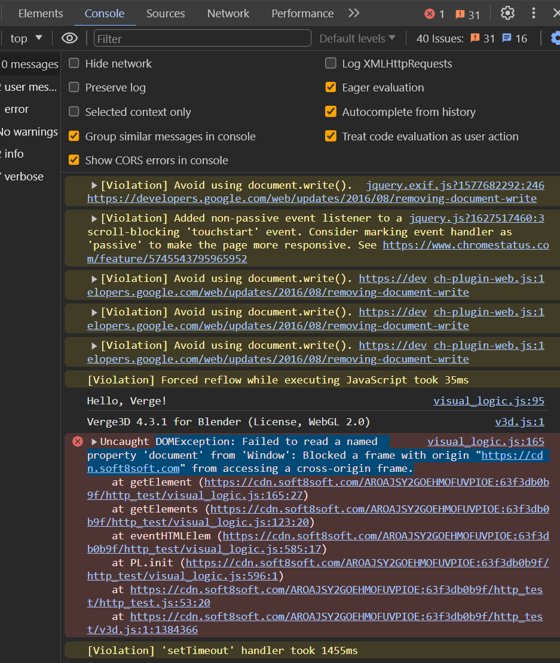Open the Sources tab

click(166, 14)
